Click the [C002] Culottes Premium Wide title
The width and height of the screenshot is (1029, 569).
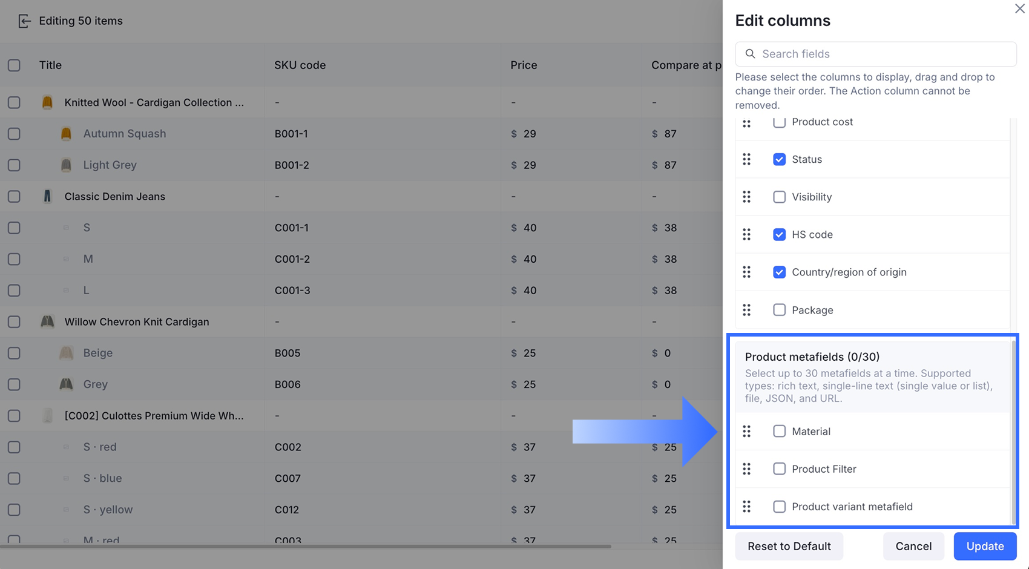pyautogui.click(x=154, y=415)
